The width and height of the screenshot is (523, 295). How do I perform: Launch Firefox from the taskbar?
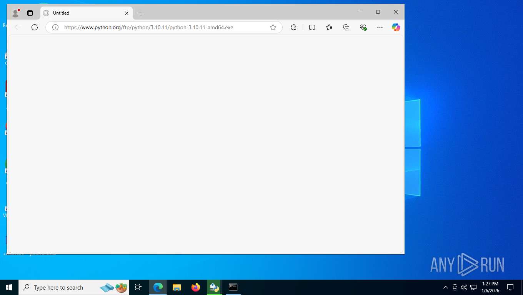click(196, 287)
